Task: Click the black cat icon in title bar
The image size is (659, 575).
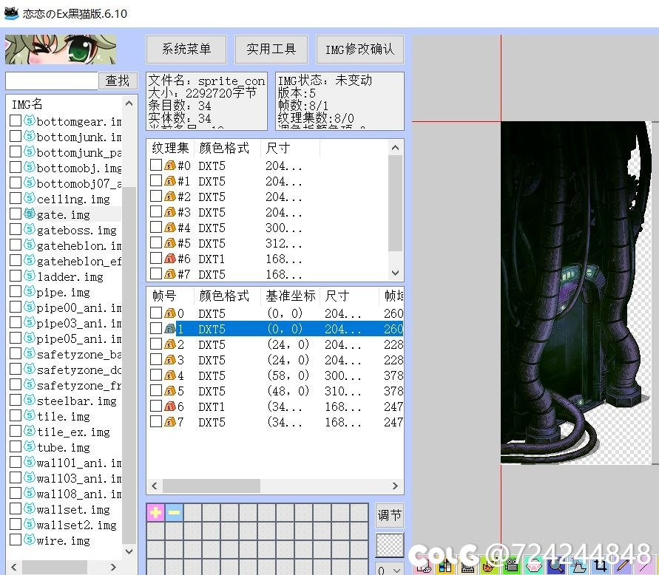Action: pyautogui.click(x=11, y=13)
